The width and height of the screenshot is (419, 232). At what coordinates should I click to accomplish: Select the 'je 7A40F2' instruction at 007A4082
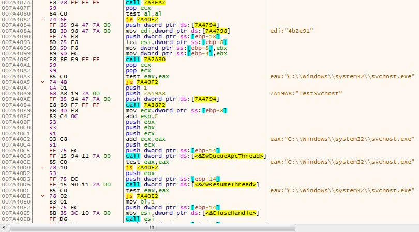tap(142, 20)
